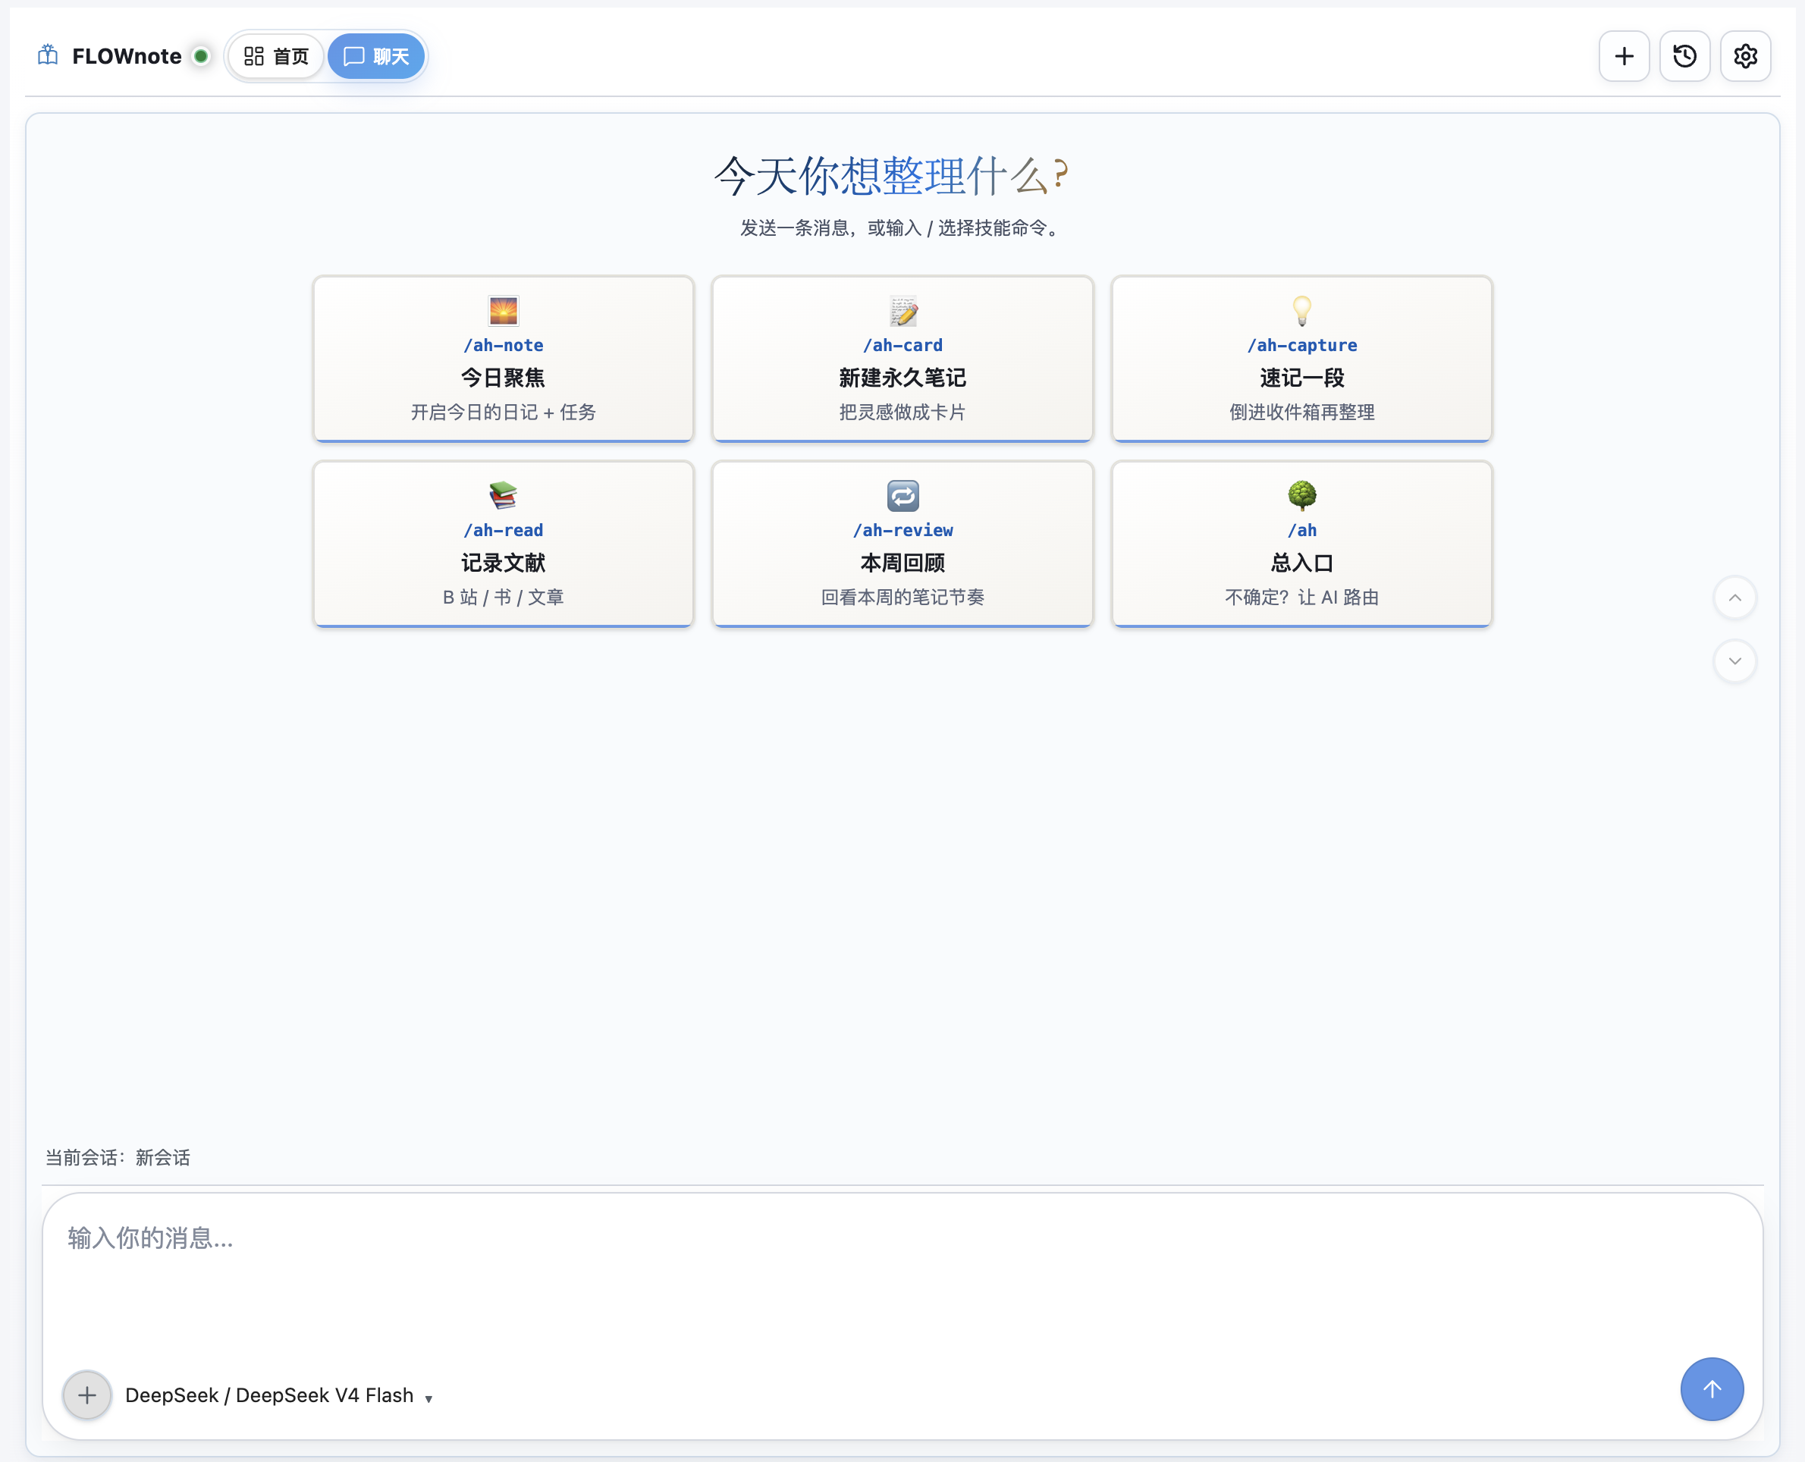
Task: Switch to the 聊天 tab
Action: coord(376,56)
